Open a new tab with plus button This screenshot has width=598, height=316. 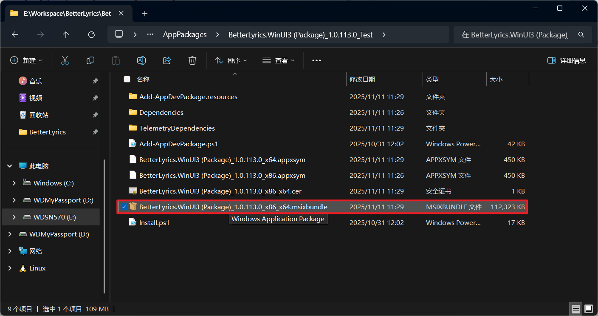click(x=145, y=14)
